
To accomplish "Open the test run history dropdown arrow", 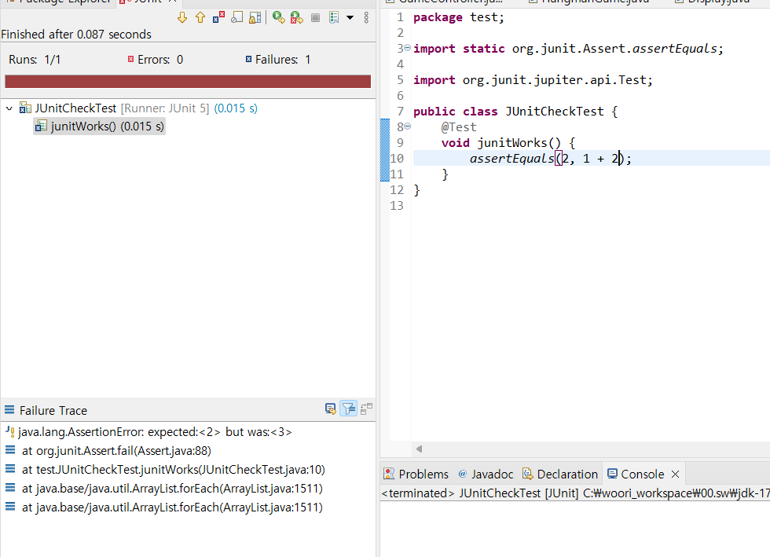I will 350,18.
